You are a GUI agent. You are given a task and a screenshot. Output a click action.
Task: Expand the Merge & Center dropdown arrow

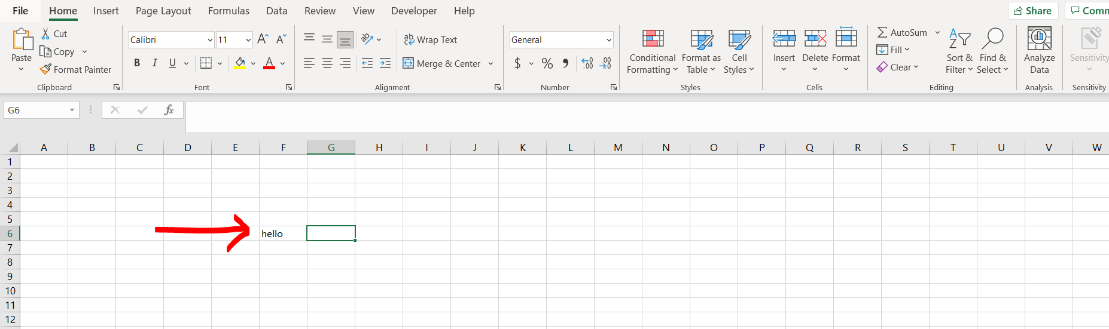(490, 63)
